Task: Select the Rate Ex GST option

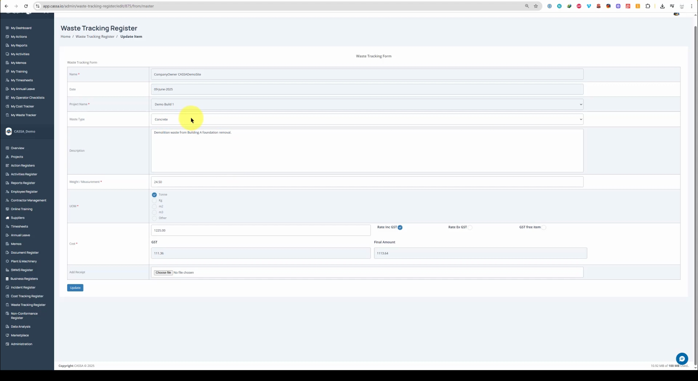Action: click(470, 228)
